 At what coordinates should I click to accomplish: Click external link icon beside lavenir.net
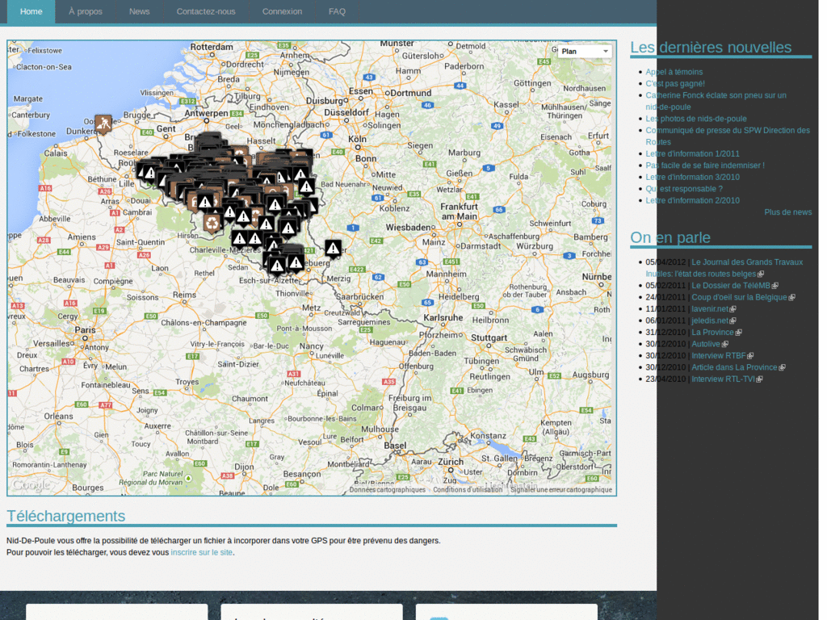point(733,309)
